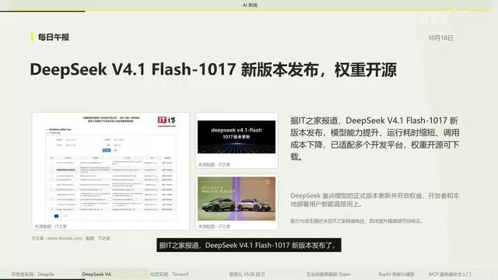Click the '据IT之家报道' summary paragraph

click(x=374, y=138)
